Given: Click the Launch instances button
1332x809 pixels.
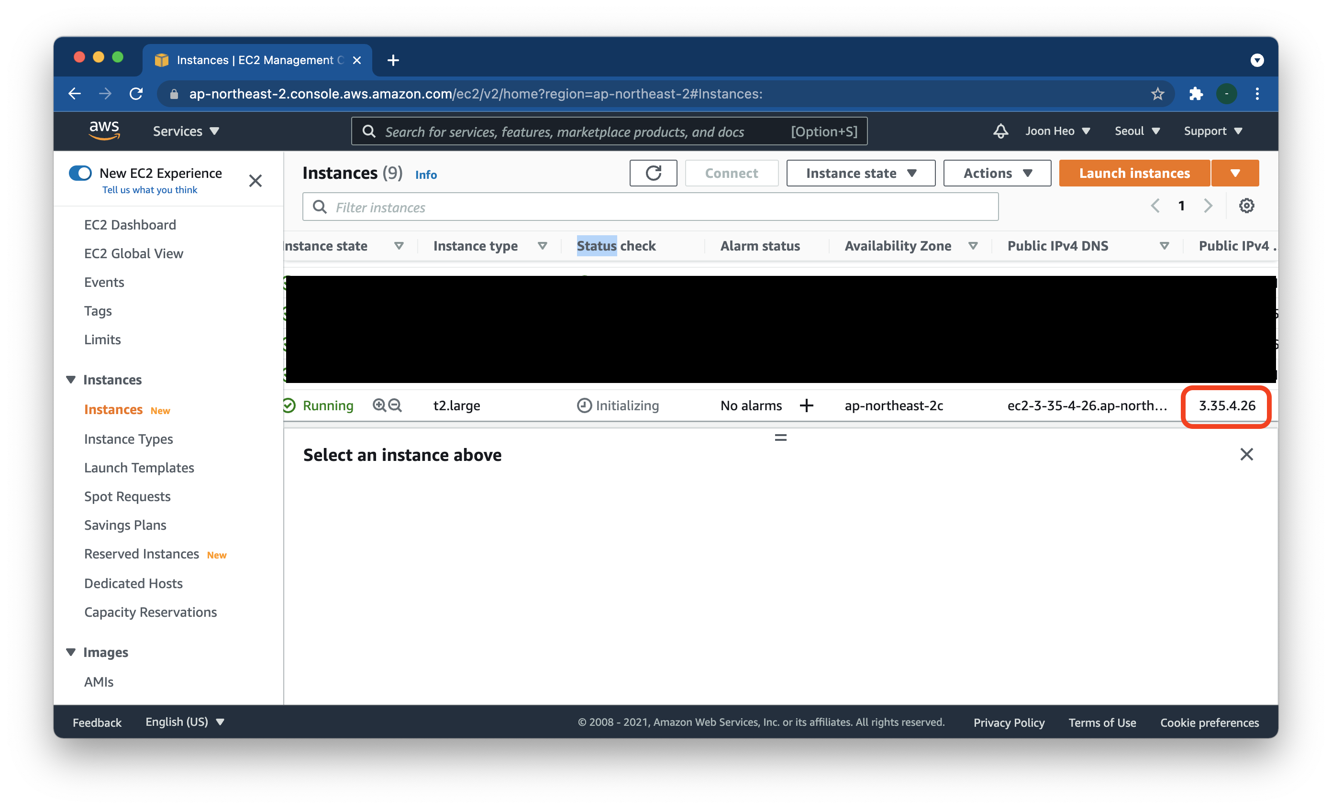Looking at the screenshot, I should click(x=1133, y=173).
